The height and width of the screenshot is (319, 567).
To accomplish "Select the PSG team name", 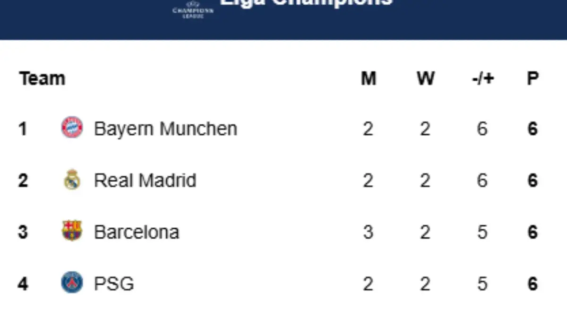I will (x=114, y=284).
